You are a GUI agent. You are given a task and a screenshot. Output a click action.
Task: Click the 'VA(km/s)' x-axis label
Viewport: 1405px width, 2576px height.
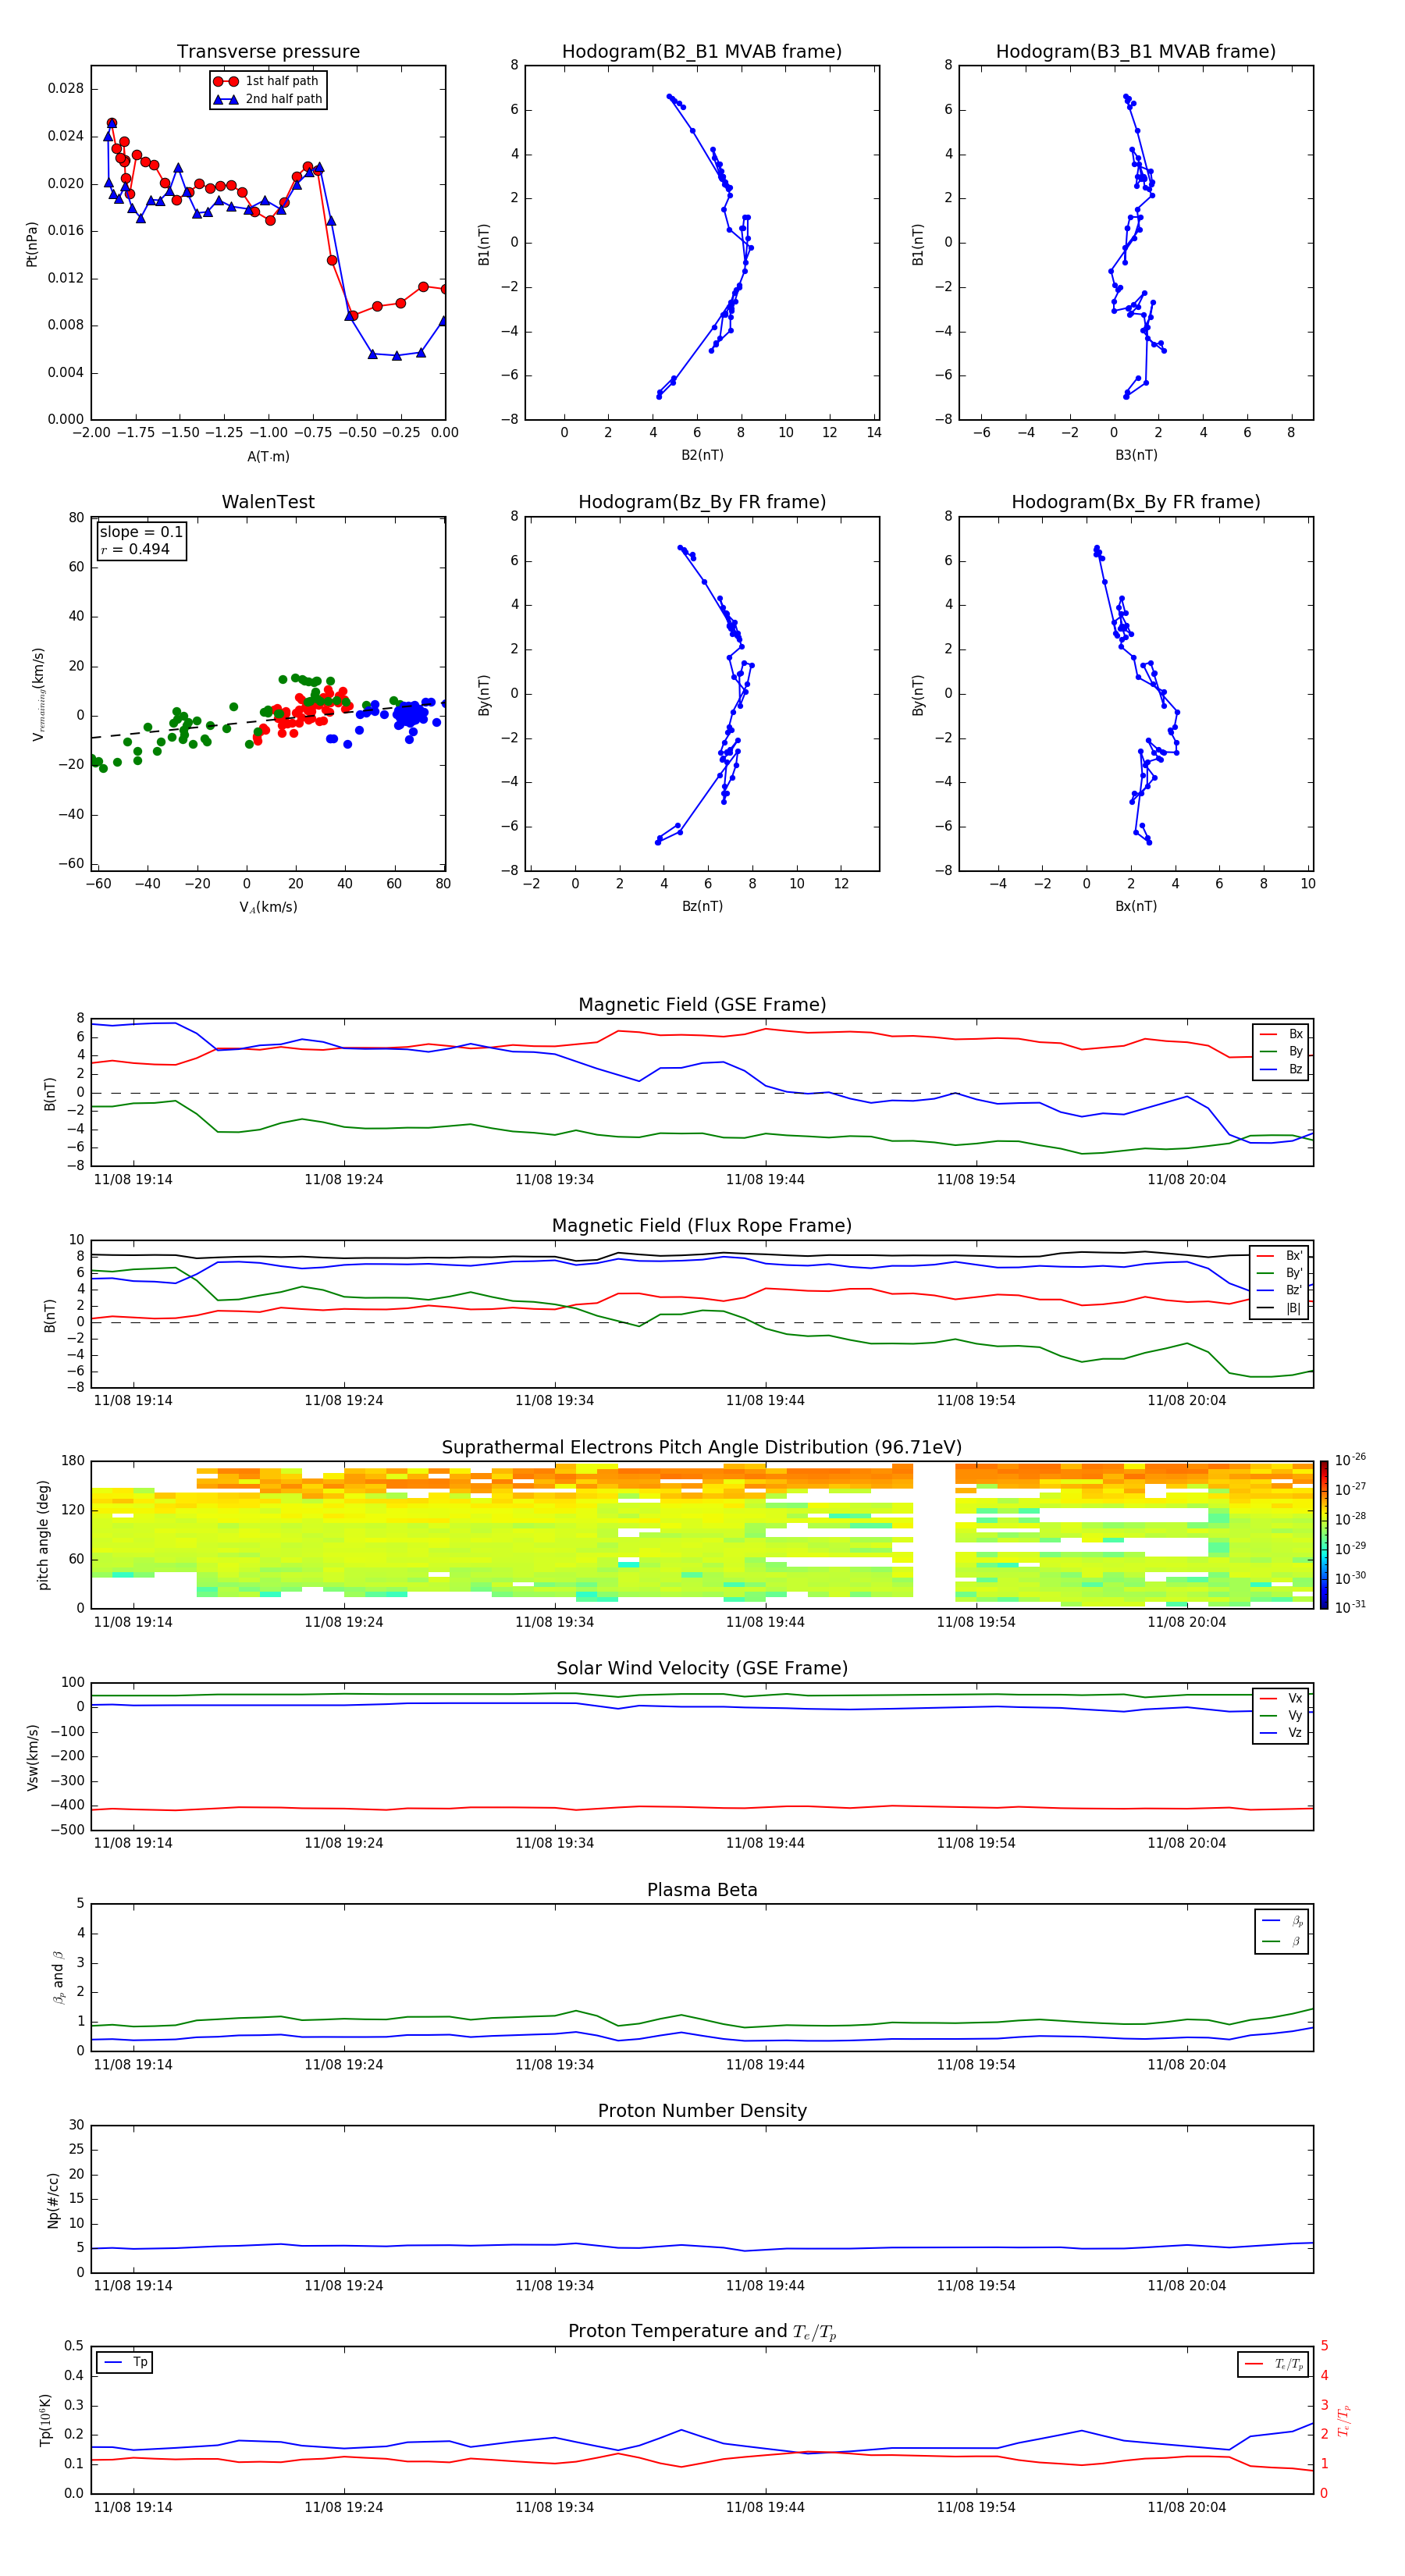coord(268,907)
